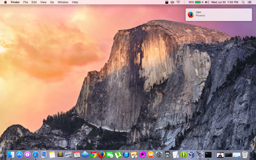The image size is (256, 160).
Task: Open Finder from the Dock
Action: pyautogui.click(x=11, y=155)
